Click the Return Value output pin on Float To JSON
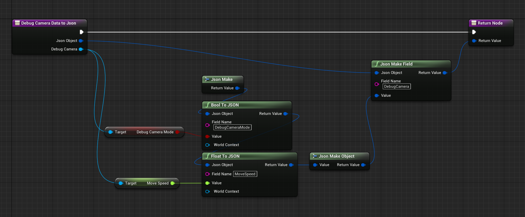 (x=291, y=165)
